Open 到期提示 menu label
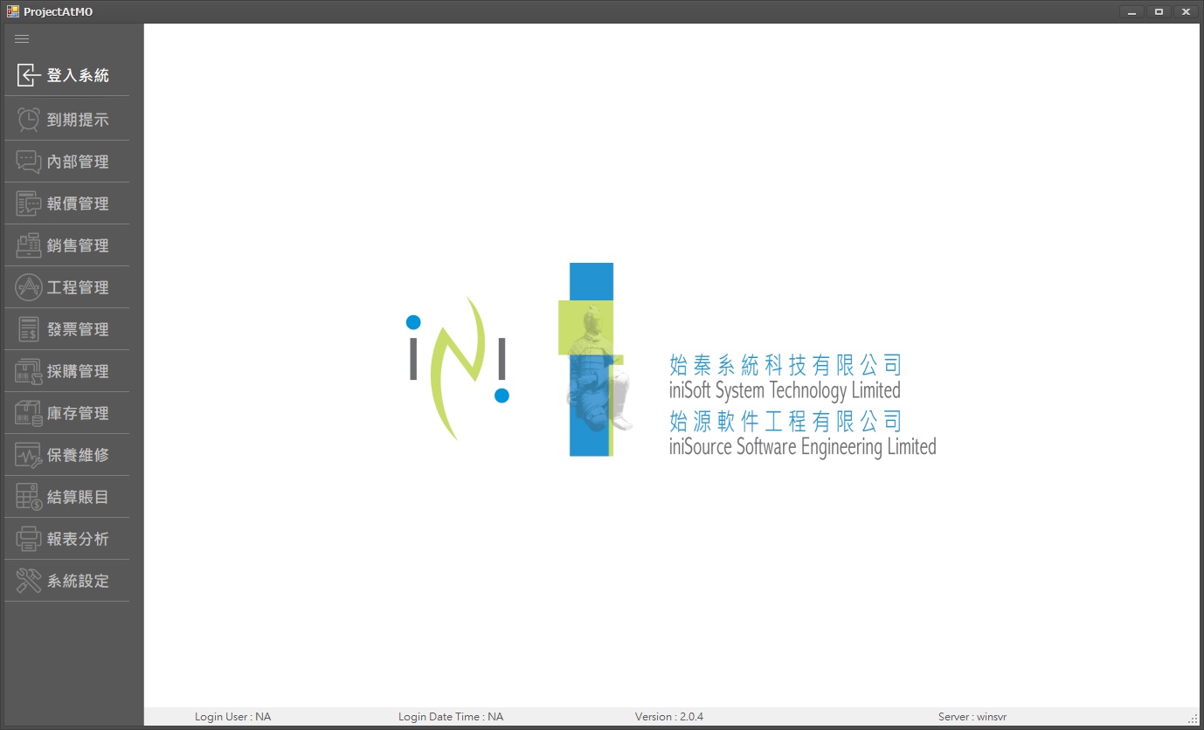 tap(78, 120)
